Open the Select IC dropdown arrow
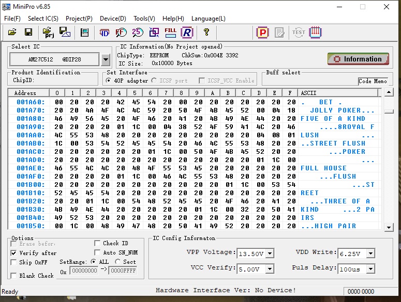 pyautogui.click(x=106, y=60)
